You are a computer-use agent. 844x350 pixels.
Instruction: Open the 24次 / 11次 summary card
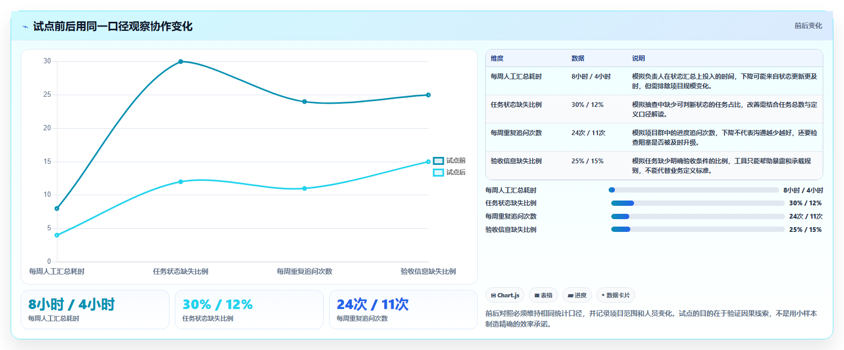coord(403,310)
